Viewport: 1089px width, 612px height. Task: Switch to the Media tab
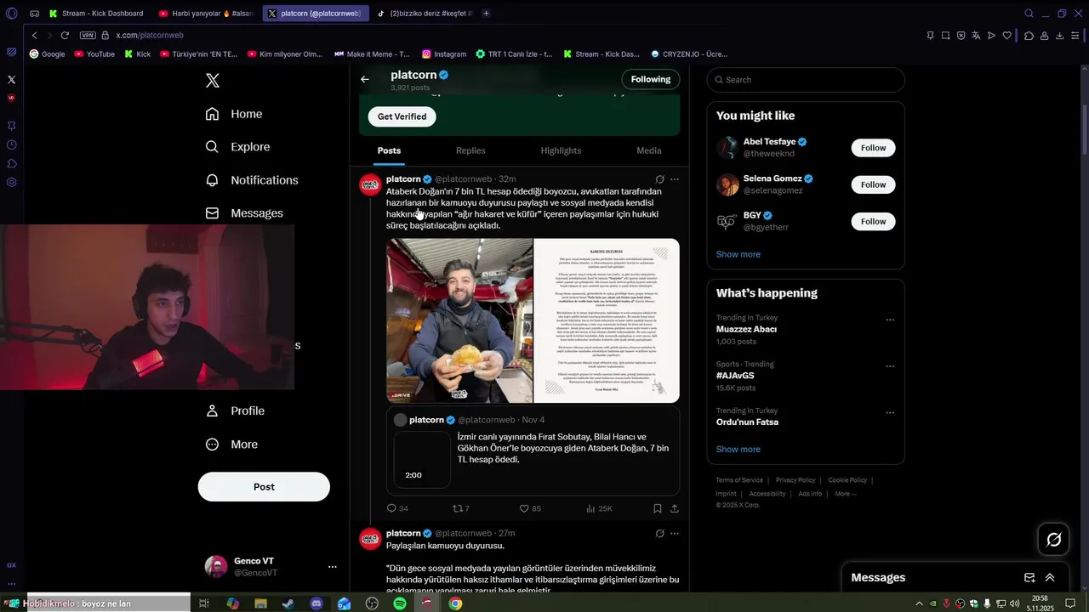[648, 150]
